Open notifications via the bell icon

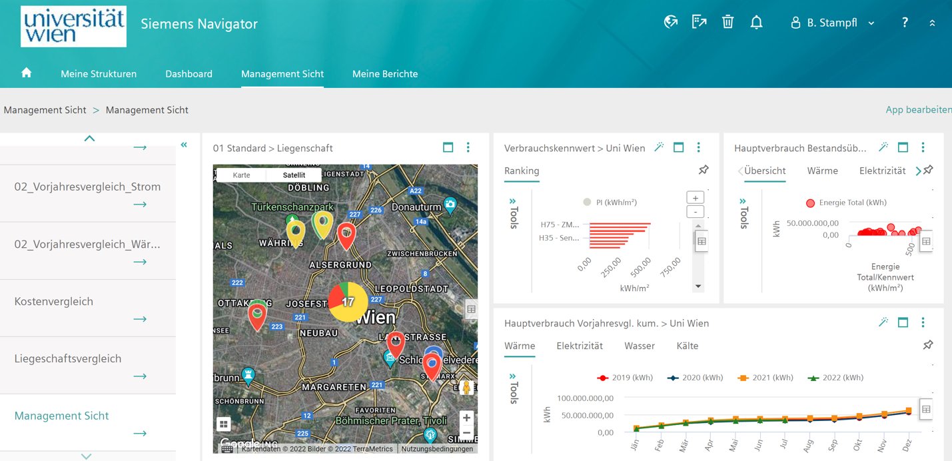(756, 22)
